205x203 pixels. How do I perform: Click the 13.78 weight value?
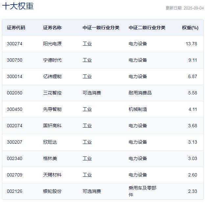click(192, 44)
